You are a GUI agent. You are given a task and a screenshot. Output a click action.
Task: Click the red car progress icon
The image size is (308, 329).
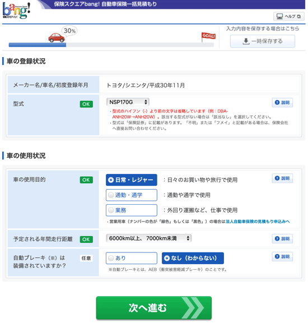pos(56,37)
